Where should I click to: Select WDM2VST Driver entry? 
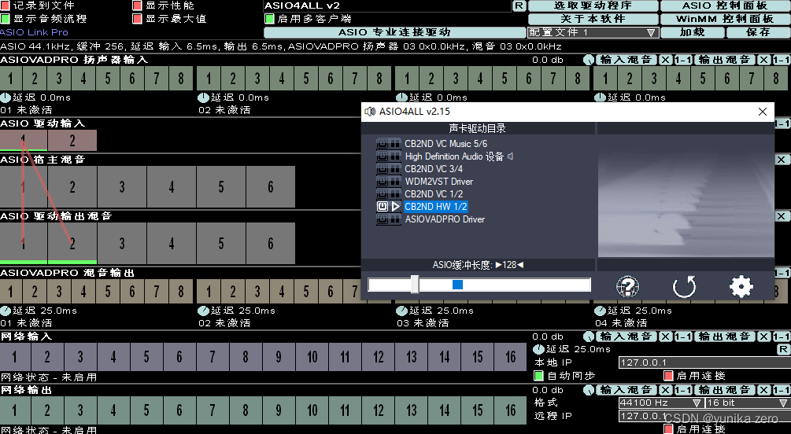click(x=439, y=182)
